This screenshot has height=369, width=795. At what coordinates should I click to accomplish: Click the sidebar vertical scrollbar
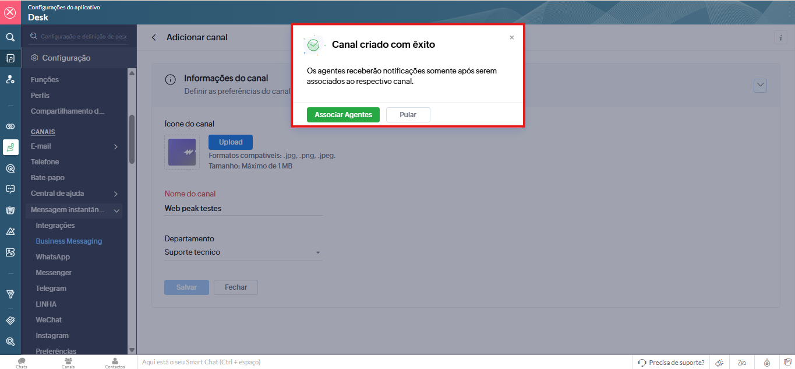coord(132,140)
